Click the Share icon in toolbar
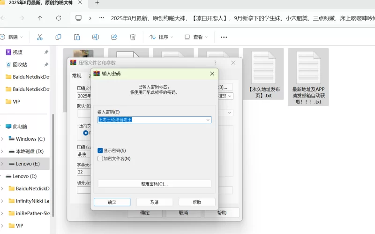The width and height of the screenshot is (375, 234). [x=114, y=37]
